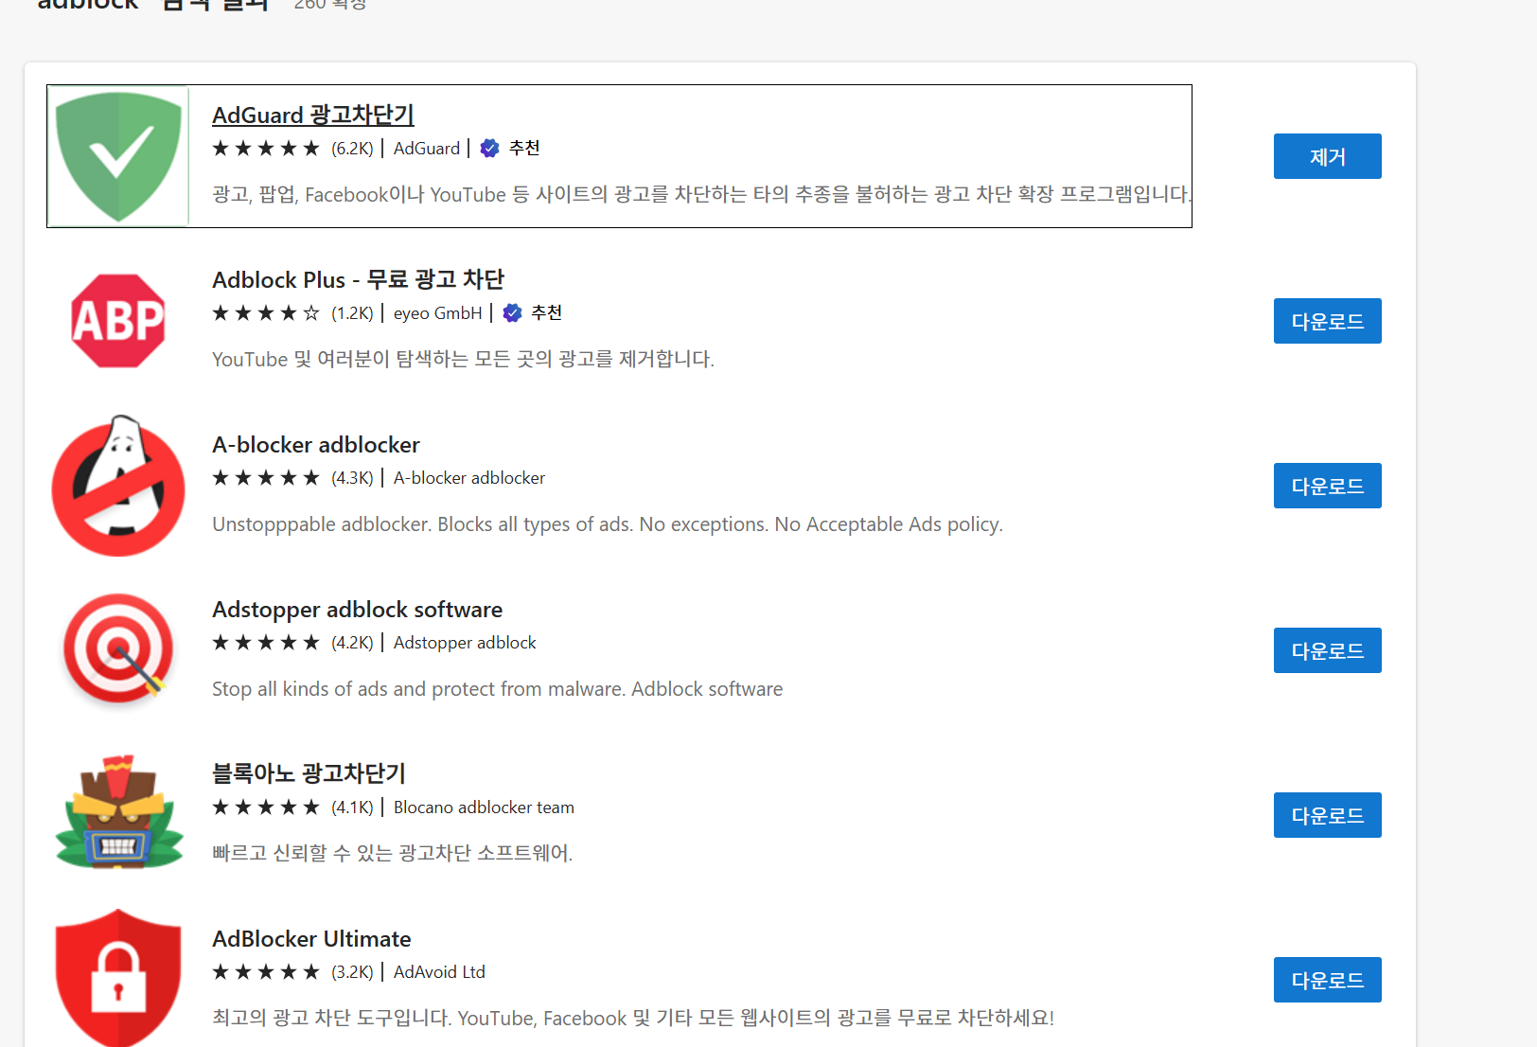Viewport: 1537px width, 1047px height.
Task: Click 다운로드 button for 블록아노 광고차단기
Action: [1328, 815]
